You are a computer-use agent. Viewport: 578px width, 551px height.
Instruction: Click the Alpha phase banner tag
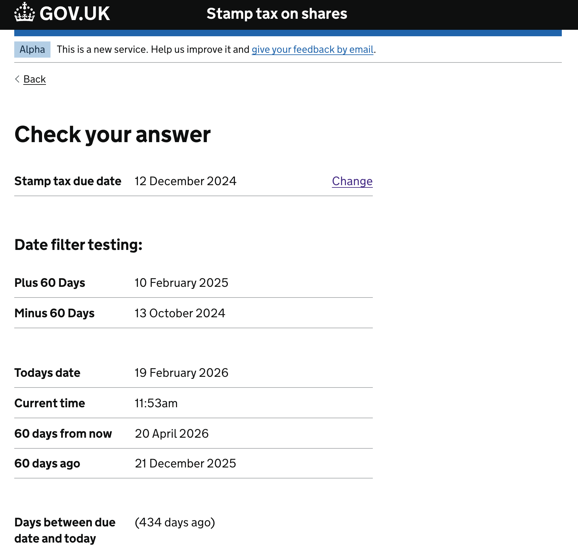pyautogui.click(x=32, y=49)
